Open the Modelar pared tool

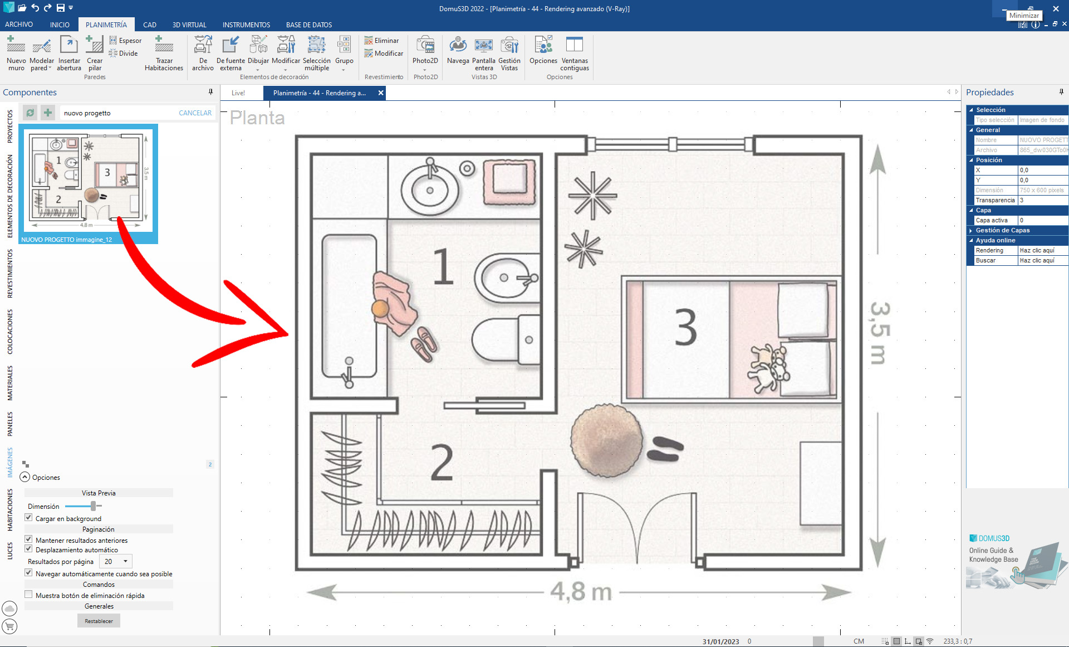(42, 53)
